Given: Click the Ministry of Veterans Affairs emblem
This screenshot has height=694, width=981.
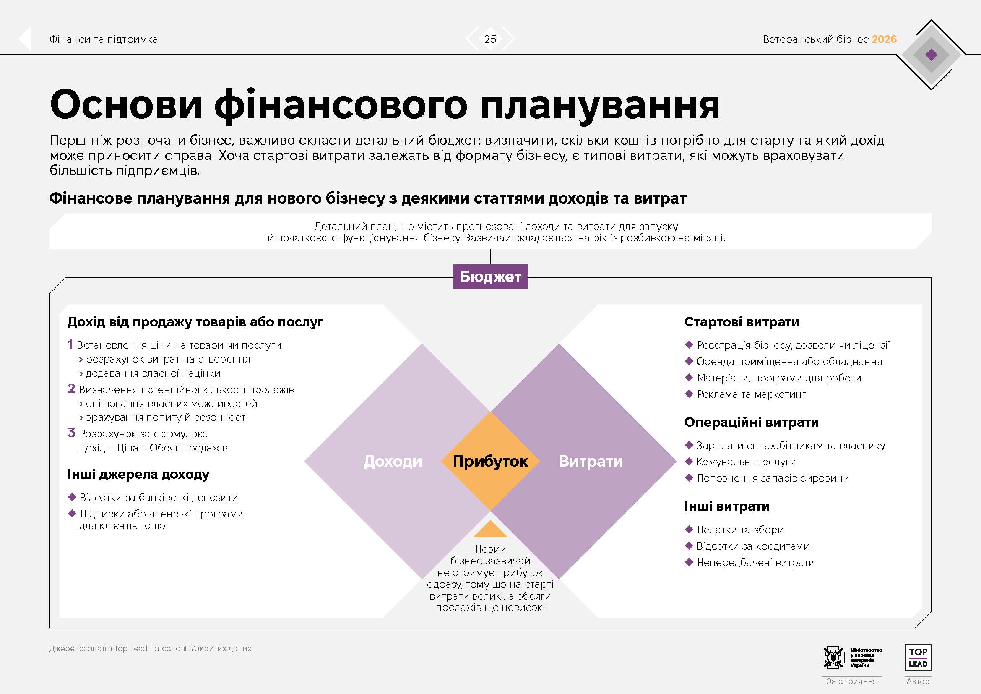Looking at the screenshot, I should coord(833,657).
